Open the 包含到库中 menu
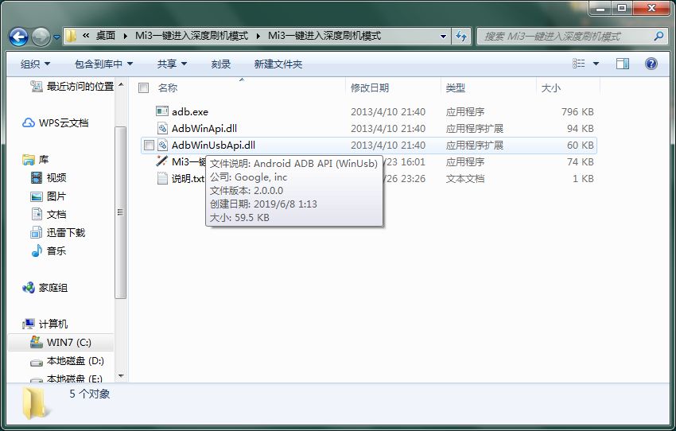This screenshot has width=676, height=431. click(103, 64)
